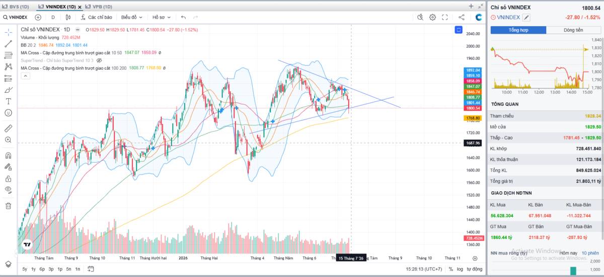
Task: Show the hidden SuperTrend indicator
Action: click(99, 60)
